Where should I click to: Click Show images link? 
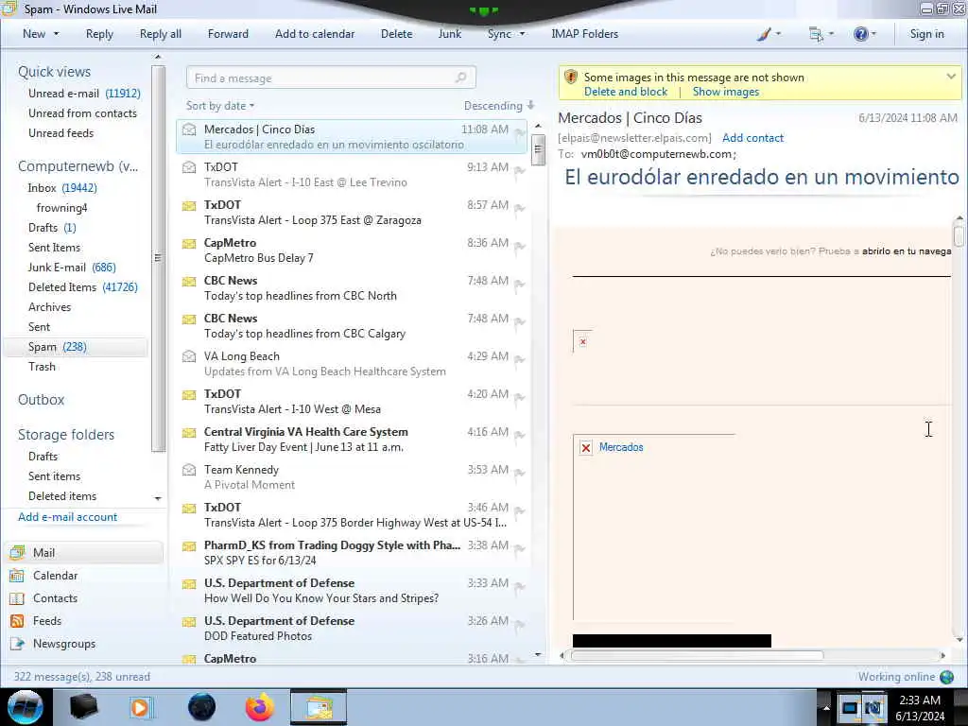(726, 92)
